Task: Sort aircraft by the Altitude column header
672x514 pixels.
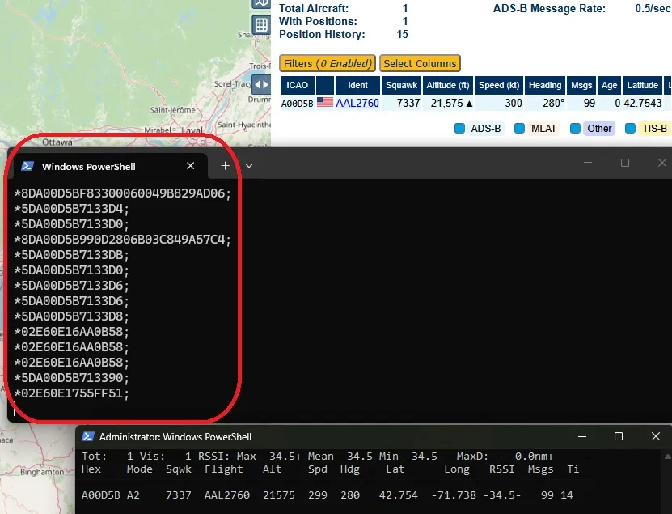Action: click(x=448, y=84)
